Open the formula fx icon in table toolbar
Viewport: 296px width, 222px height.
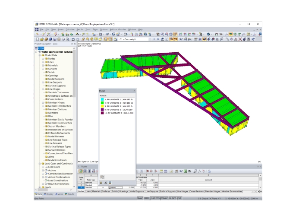(x=199, y=171)
